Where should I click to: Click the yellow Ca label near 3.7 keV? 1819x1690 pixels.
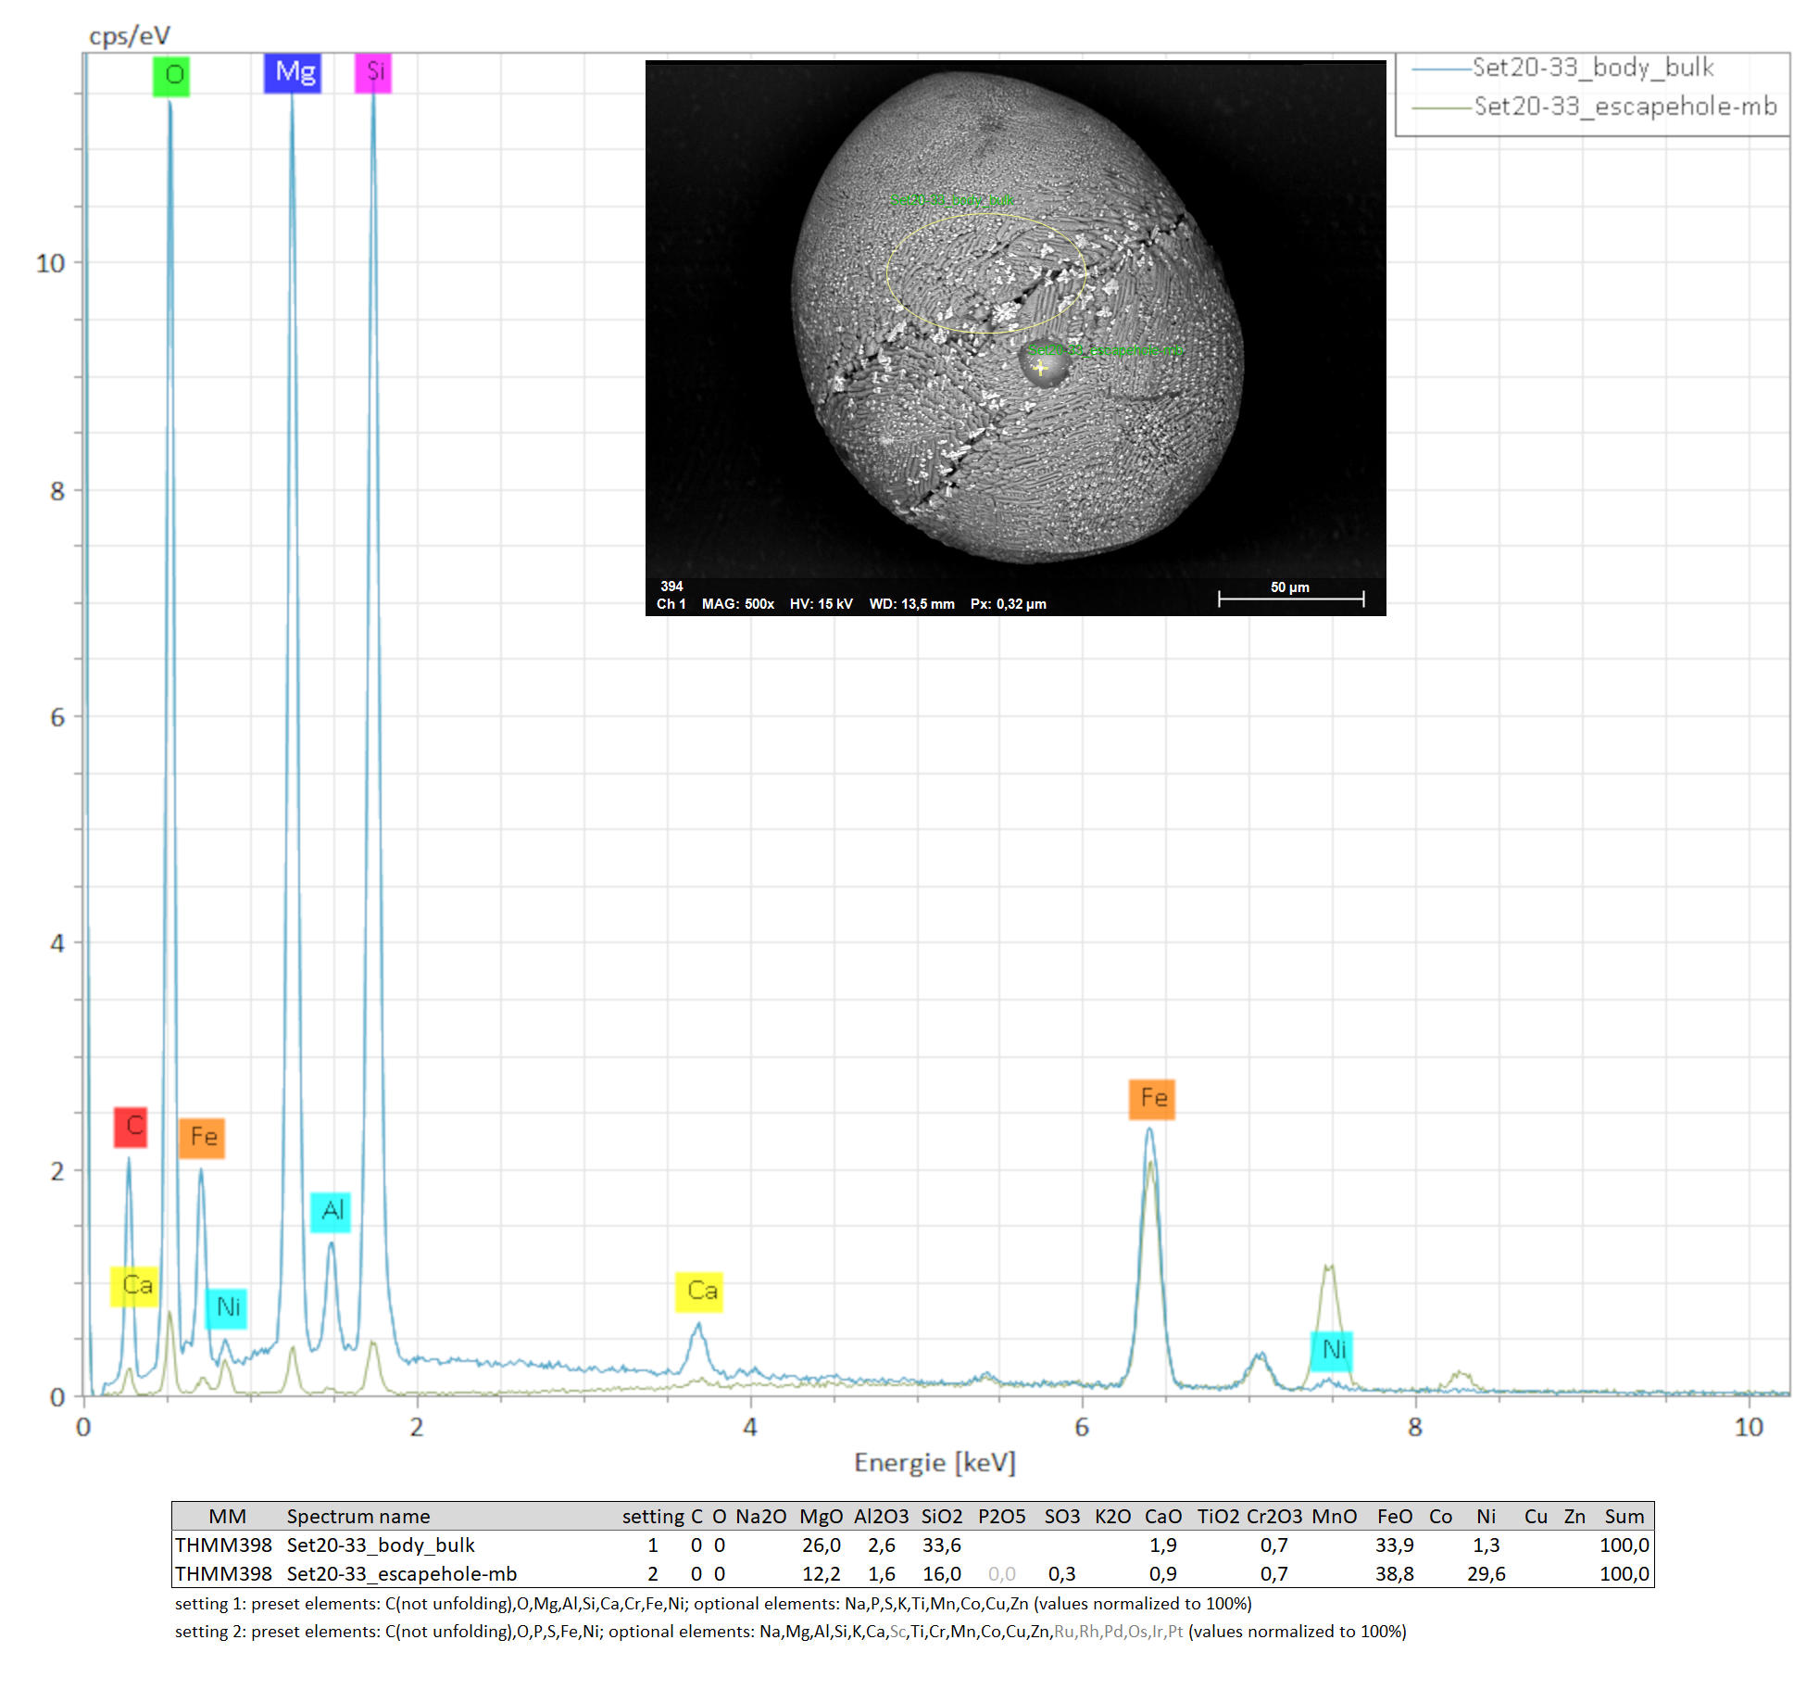pyautogui.click(x=699, y=1292)
